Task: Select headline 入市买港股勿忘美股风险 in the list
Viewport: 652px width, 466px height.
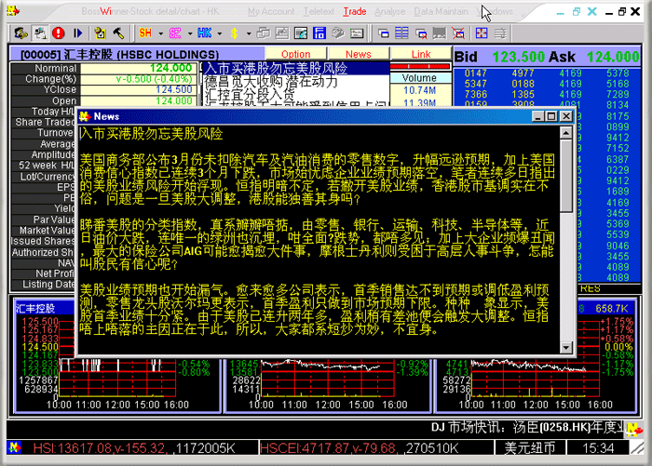Action: [x=295, y=68]
